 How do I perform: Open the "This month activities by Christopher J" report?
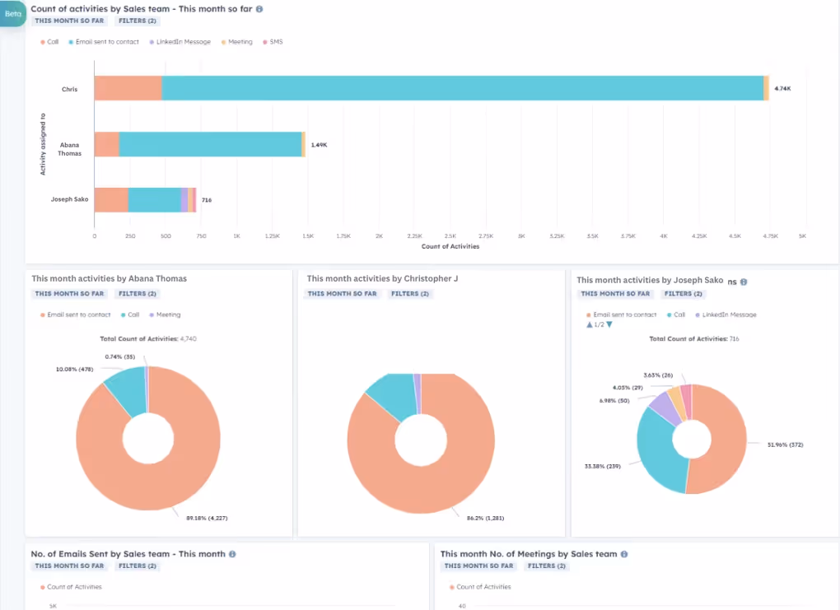(382, 279)
